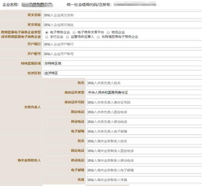This screenshot has width=202, height=186.
Task: Focus the 关务负责人 身份证件号码 field
Action: [145, 102]
